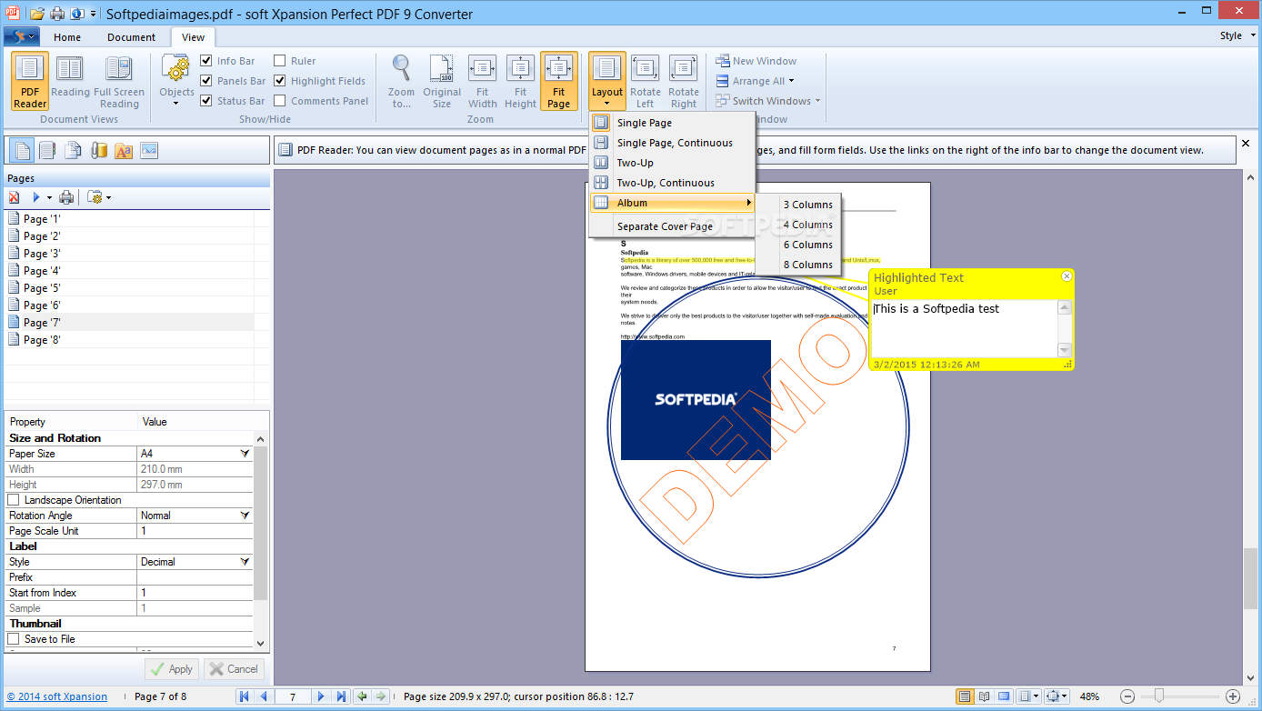Click the printer icon in title bar
The width and height of the screenshot is (1262, 711).
(x=57, y=14)
